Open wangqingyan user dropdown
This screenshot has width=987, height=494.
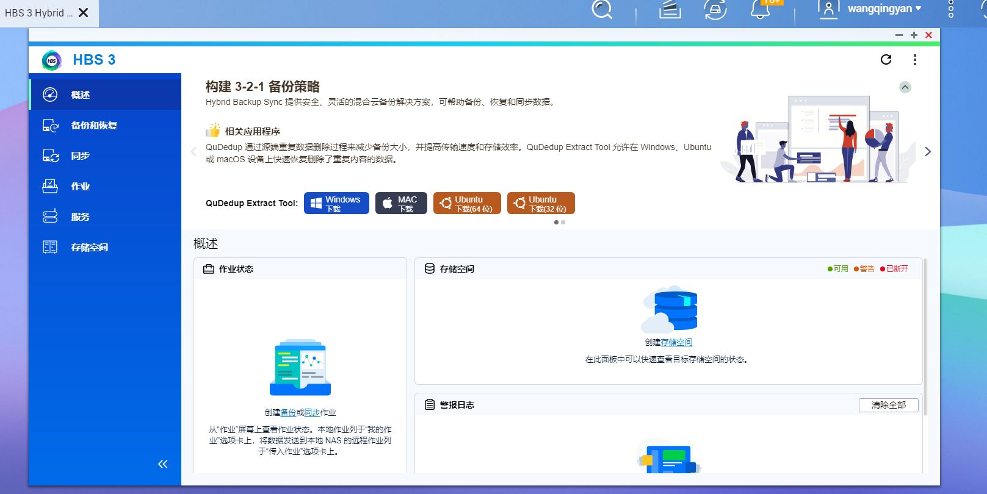click(884, 9)
